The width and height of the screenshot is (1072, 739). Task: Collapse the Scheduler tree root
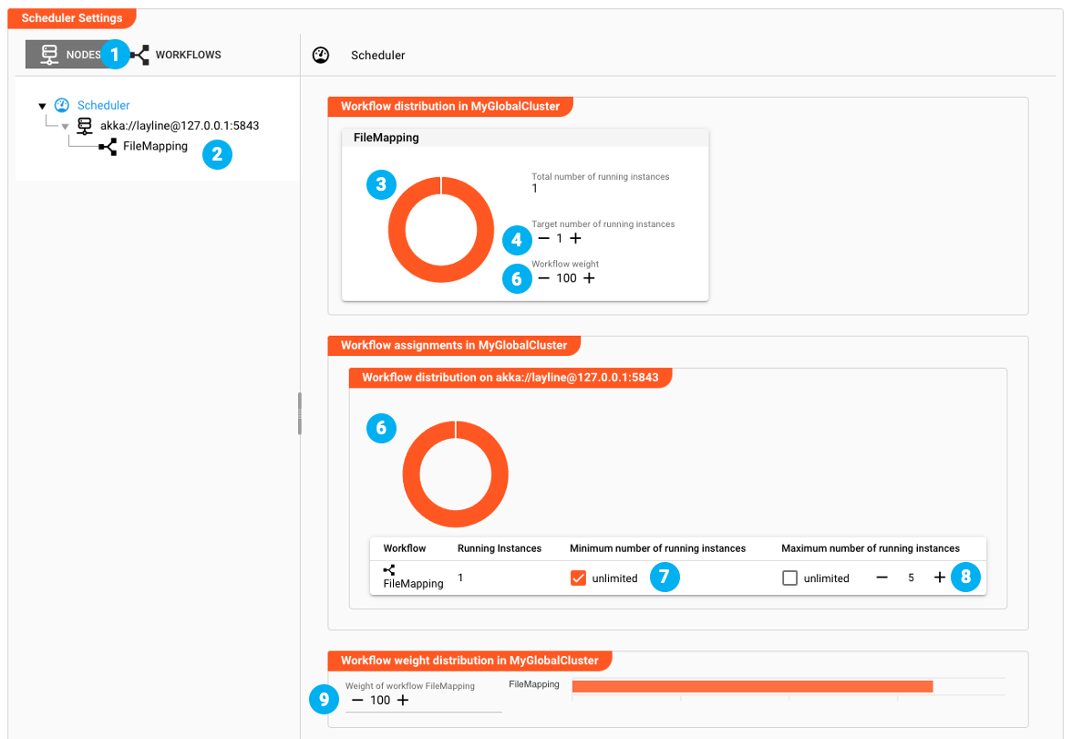(x=42, y=106)
